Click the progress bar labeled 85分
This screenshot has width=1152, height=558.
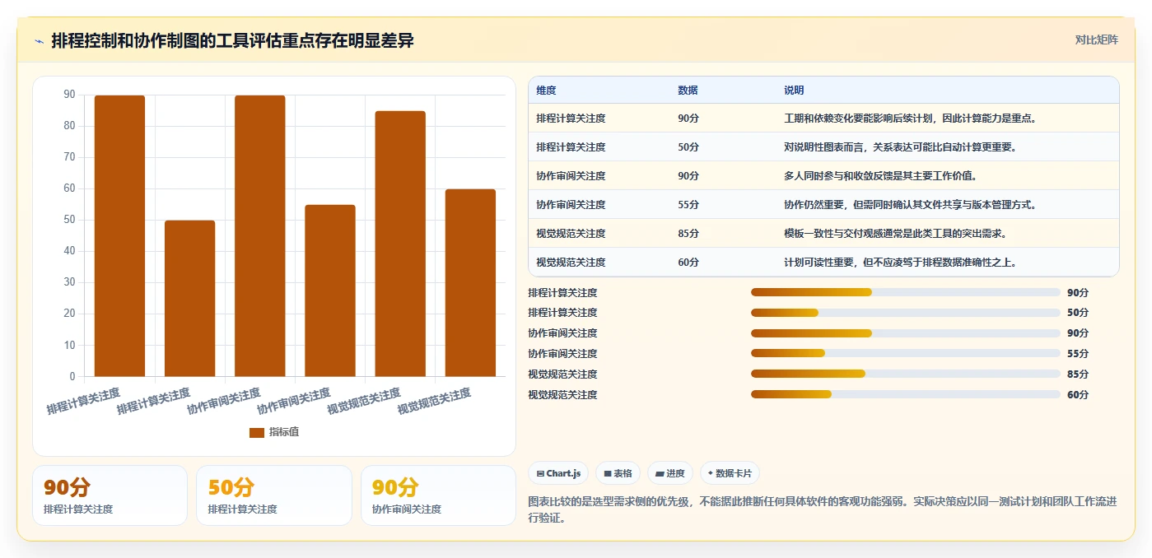click(x=906, y=374)
